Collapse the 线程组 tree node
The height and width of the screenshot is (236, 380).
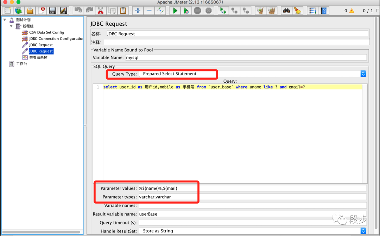point(11,26)
